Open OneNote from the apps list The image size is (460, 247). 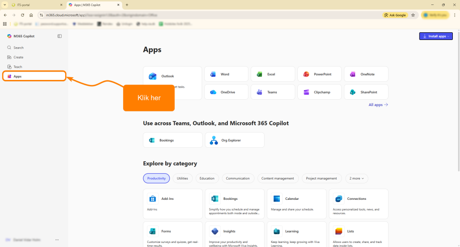click(366, 74)
